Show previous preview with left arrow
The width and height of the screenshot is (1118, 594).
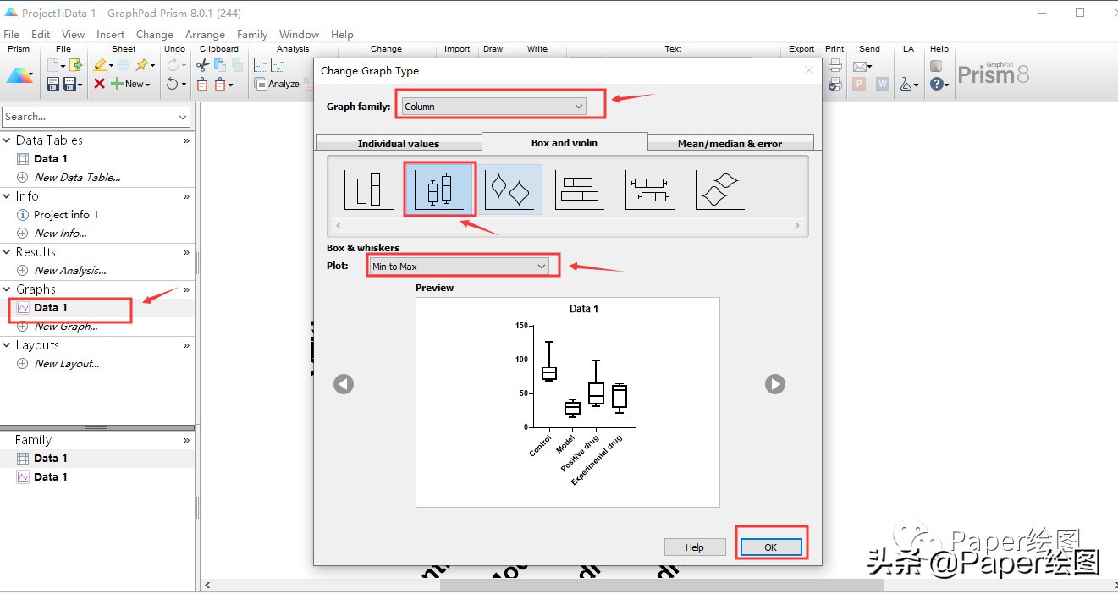point(343,384)
